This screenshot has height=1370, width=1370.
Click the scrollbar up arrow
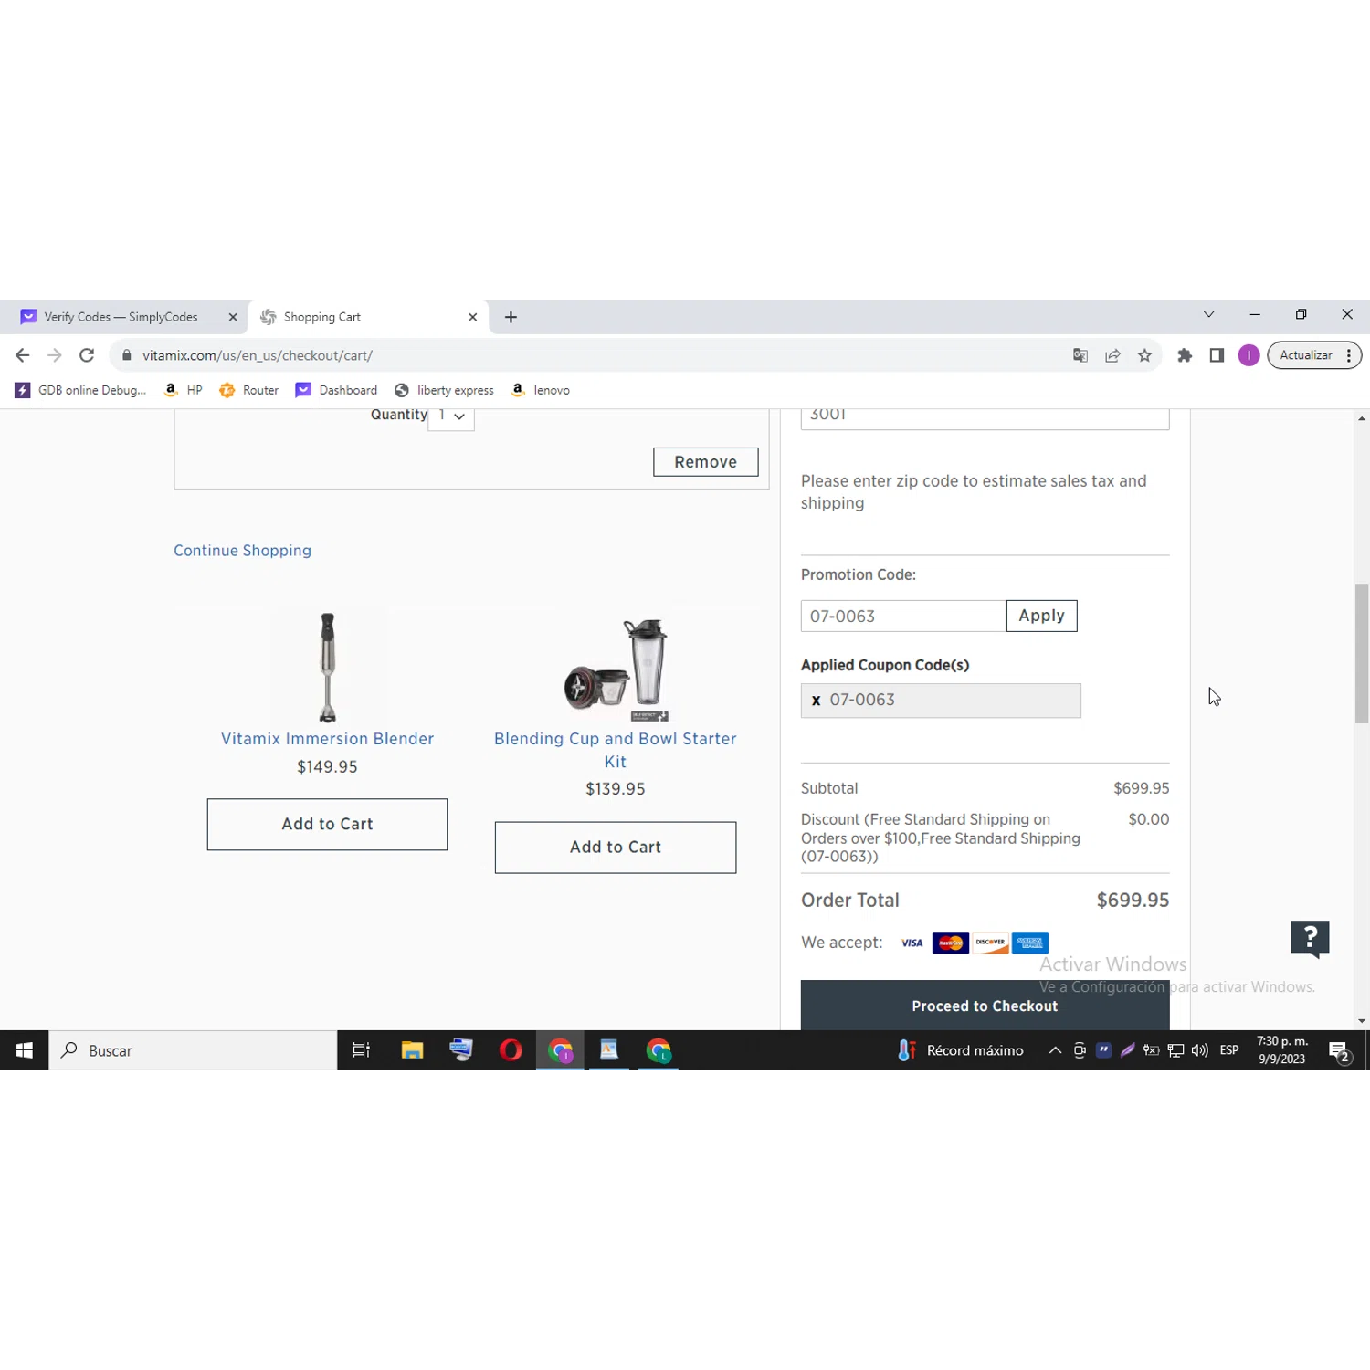point(1362,418)
